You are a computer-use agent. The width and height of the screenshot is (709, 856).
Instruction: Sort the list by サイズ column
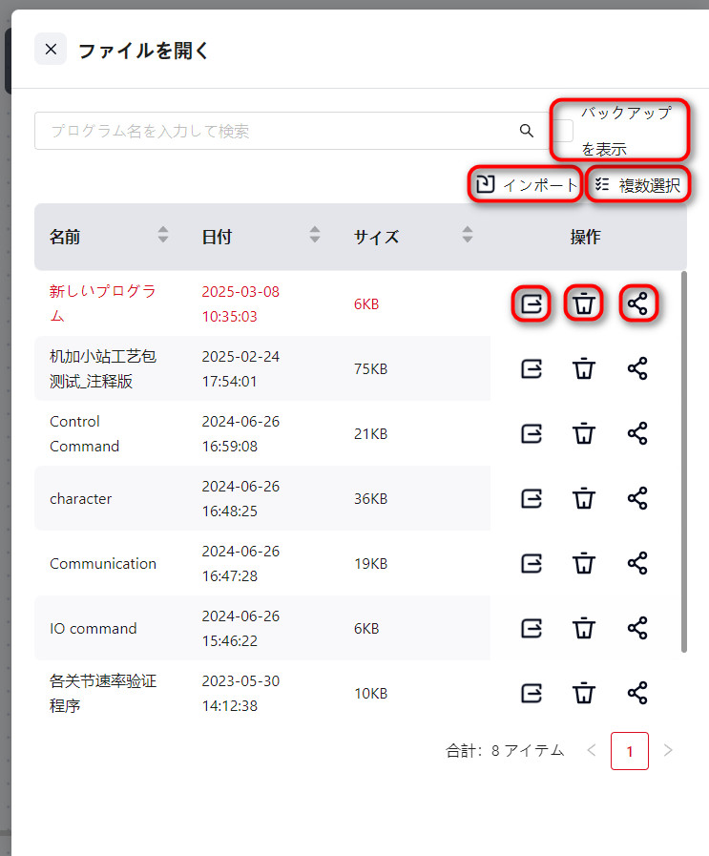tap(467, 235)
